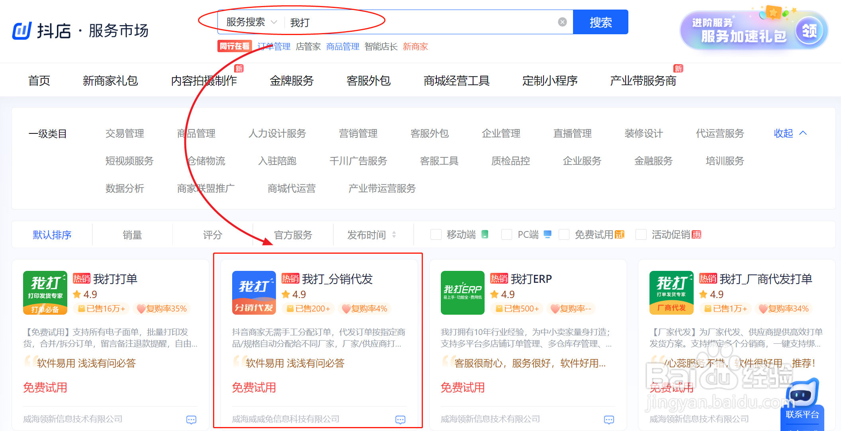This screenshot has width=841, height=431.
Task: Tick the 移动端 checkbox
Action: 436,235
